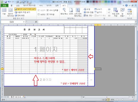Set zoom to 100% icon
Viewport: 138px width, 102px height.
71,11
